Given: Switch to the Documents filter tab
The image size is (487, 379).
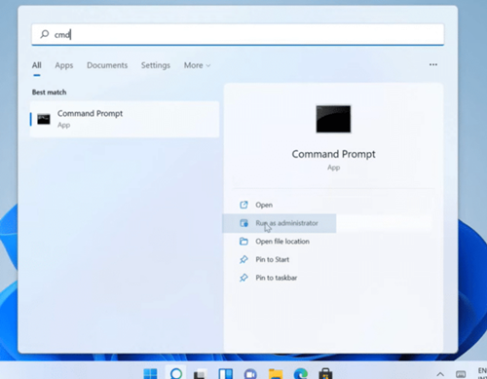Looking at the screenshot, I should [x=107, y=65].
